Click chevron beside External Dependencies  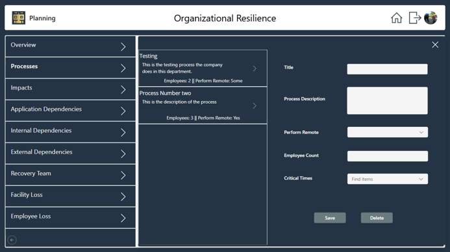pyautogui.click(x=123, y=154)
